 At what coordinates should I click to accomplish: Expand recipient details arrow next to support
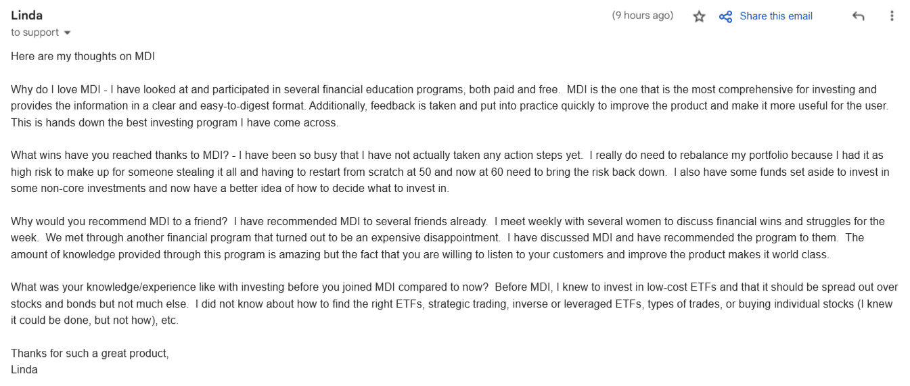point(67,33)
